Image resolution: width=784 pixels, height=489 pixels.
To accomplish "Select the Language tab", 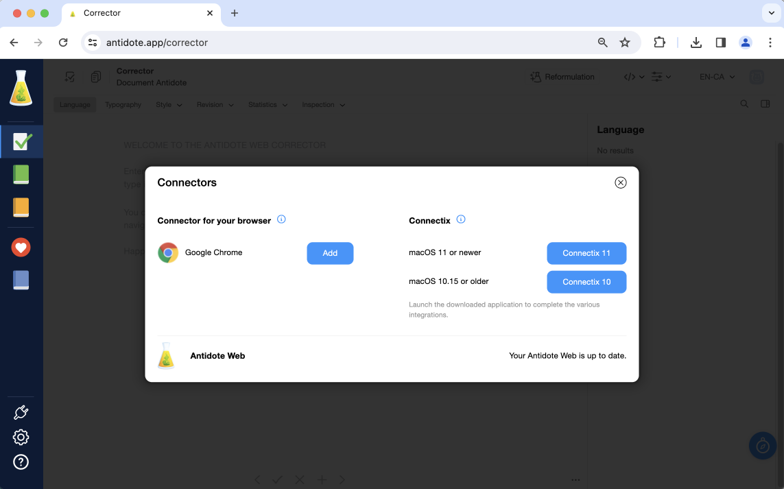I will [x=75, y=104].
